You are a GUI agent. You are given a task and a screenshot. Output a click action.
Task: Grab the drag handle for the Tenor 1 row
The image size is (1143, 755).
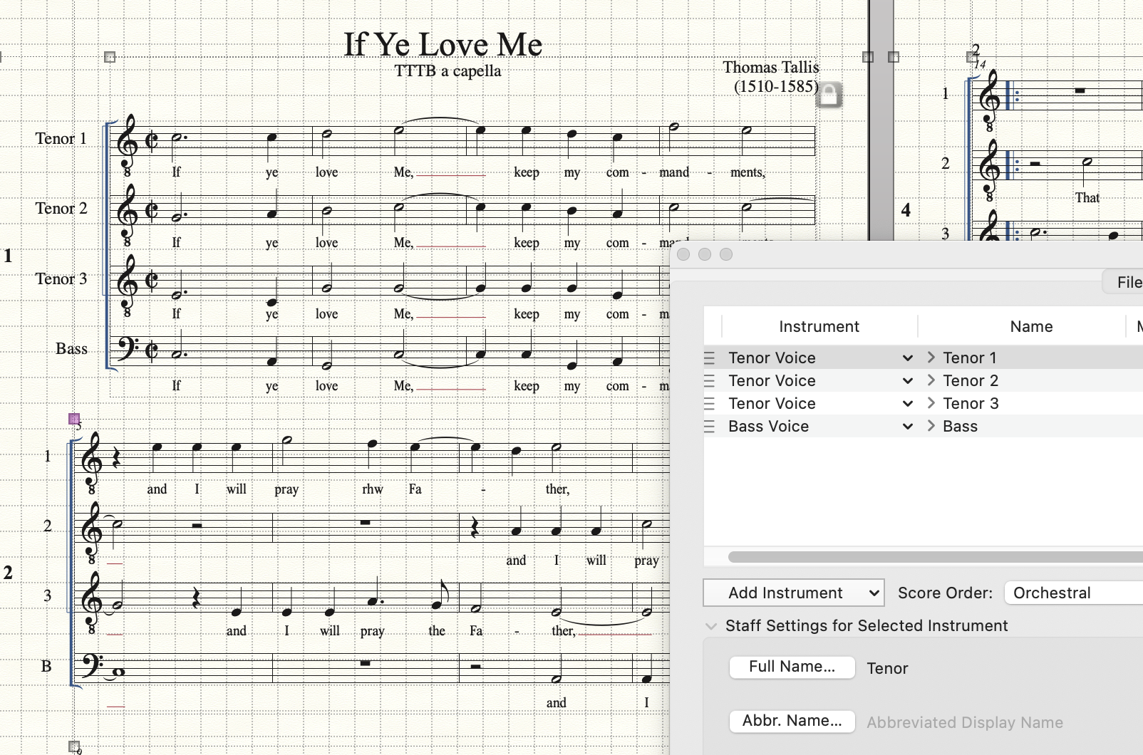[709, 358]
